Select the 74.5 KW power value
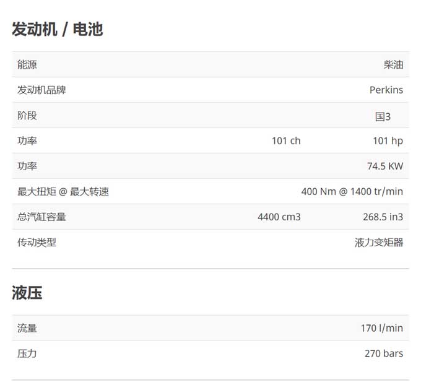 tap(384, 166)
